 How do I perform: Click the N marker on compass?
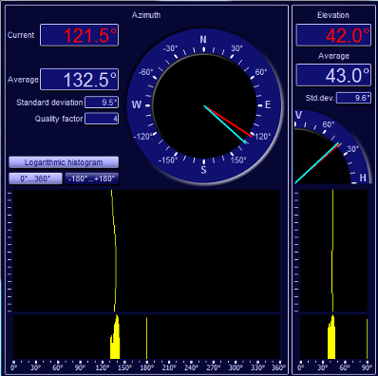tap(203, 40)
